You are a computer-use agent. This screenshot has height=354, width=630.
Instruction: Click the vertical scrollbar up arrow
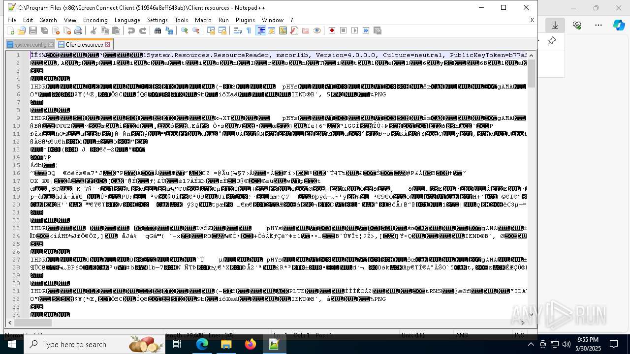pos(531,55)
